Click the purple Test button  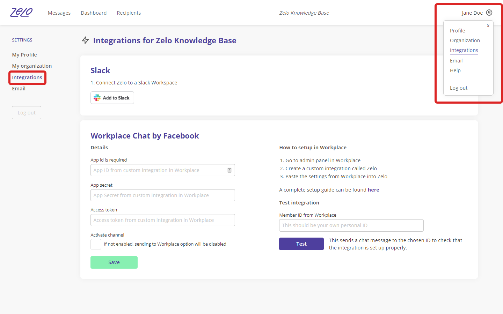pos(301,244)
